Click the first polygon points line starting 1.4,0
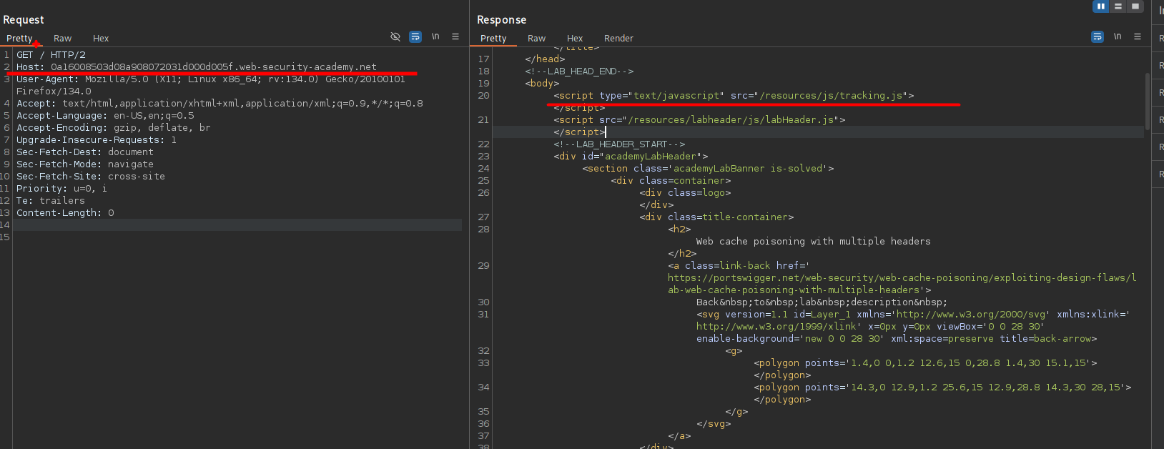This screenshot has width=1164, height=449. [925, 363]
